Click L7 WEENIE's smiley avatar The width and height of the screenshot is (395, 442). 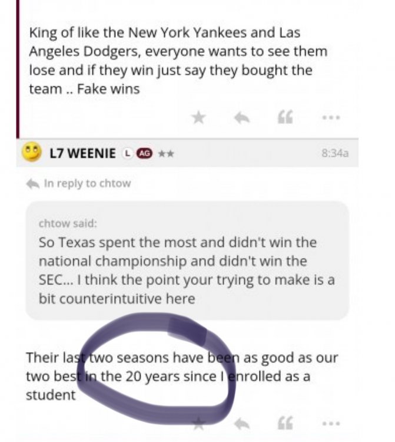pos(31,152)
